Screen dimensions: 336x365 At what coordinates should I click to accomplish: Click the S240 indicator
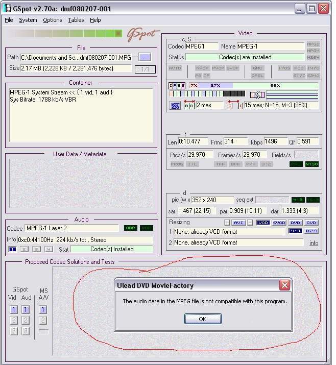(313, 76)
